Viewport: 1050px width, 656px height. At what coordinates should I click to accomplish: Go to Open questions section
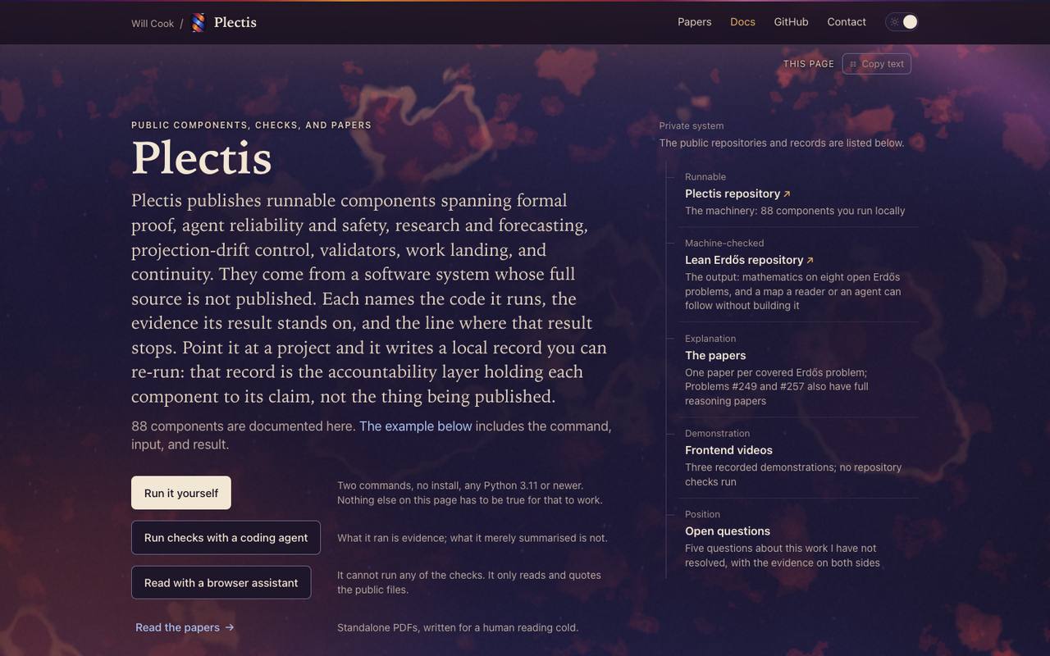[x=728, y=531]
